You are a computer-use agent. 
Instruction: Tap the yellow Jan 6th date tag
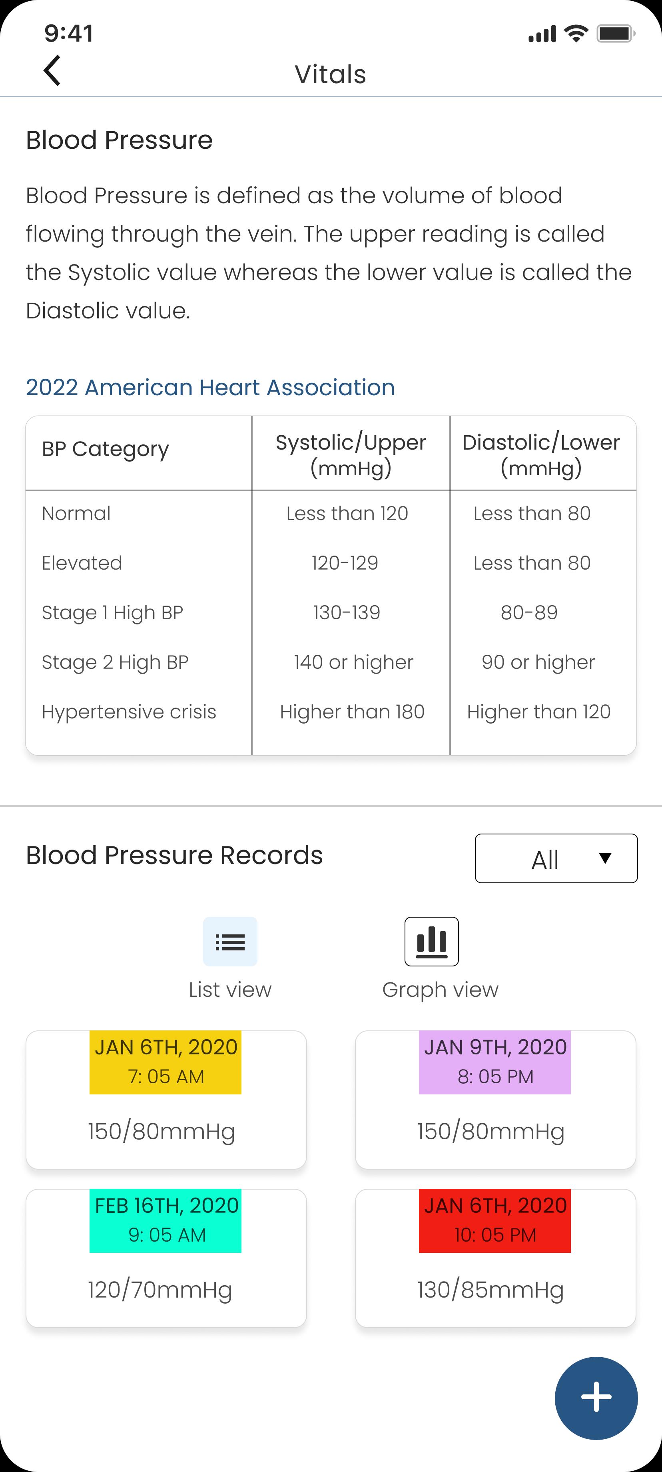pos(165,1062)
